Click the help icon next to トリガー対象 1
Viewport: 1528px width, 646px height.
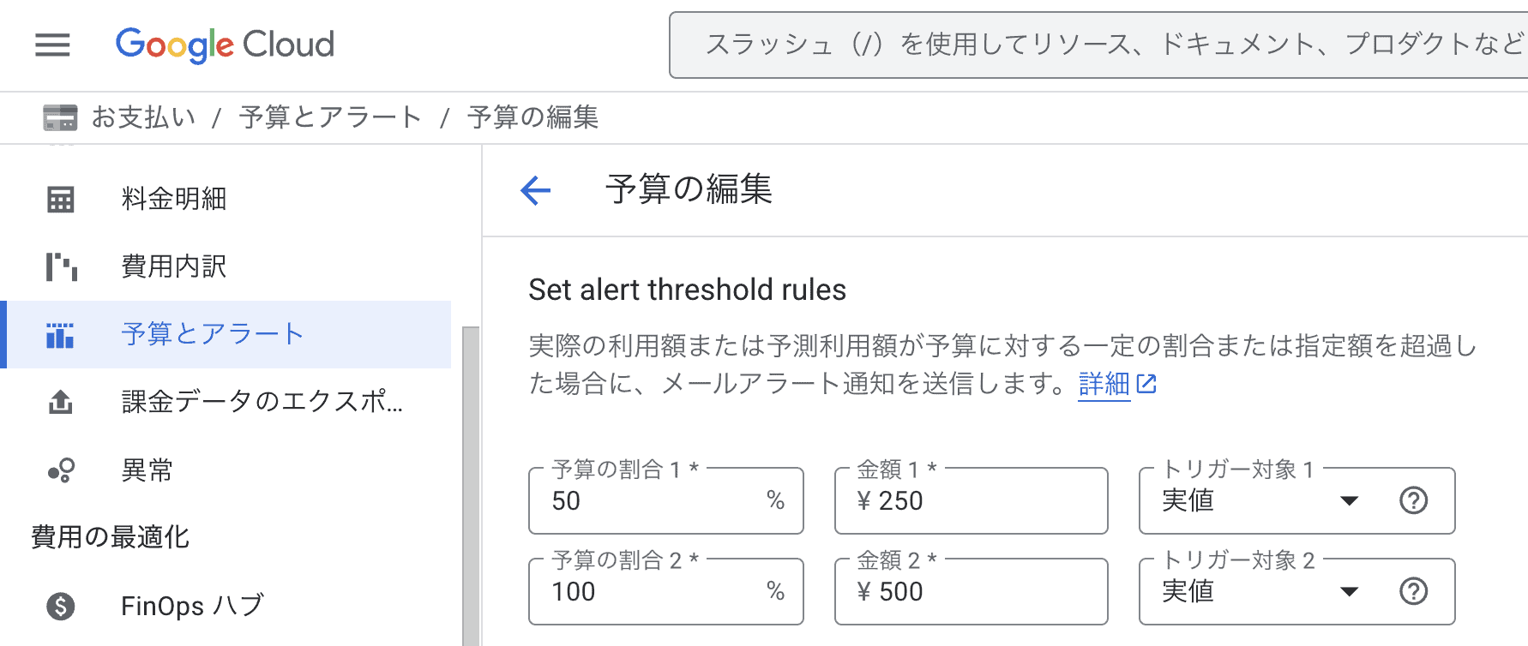click(x=1415, y=501)
